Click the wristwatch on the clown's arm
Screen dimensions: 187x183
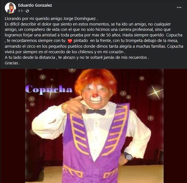tap(128, 156)
